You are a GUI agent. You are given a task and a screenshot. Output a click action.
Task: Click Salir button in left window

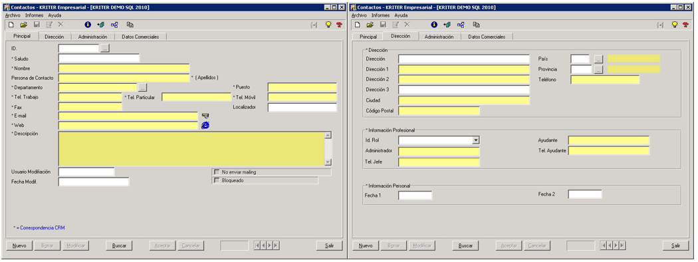pyautogui.click(x=330, y=245)
